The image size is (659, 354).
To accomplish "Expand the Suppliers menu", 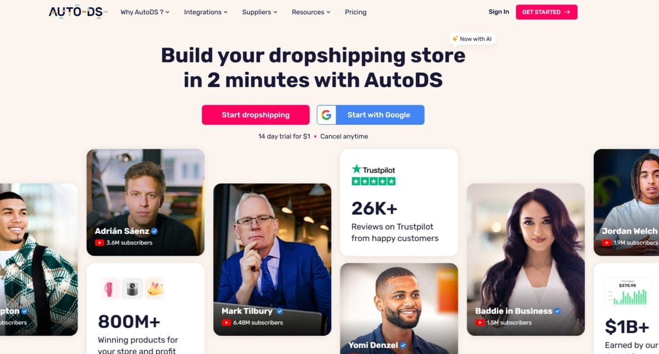I will 260,12.
